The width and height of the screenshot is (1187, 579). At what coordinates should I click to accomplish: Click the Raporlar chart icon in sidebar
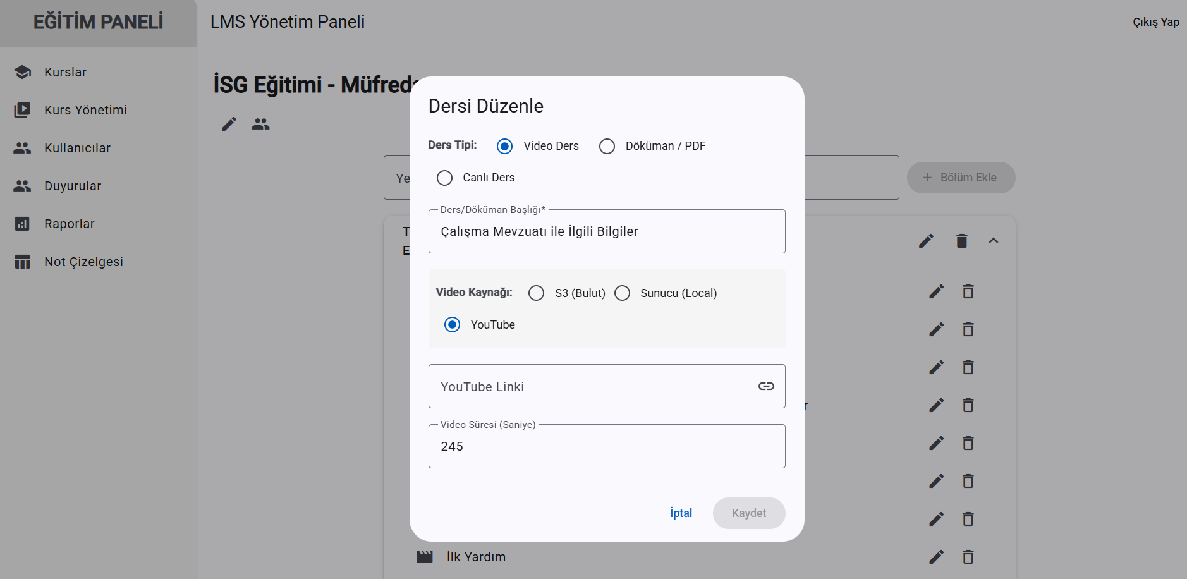22,224
